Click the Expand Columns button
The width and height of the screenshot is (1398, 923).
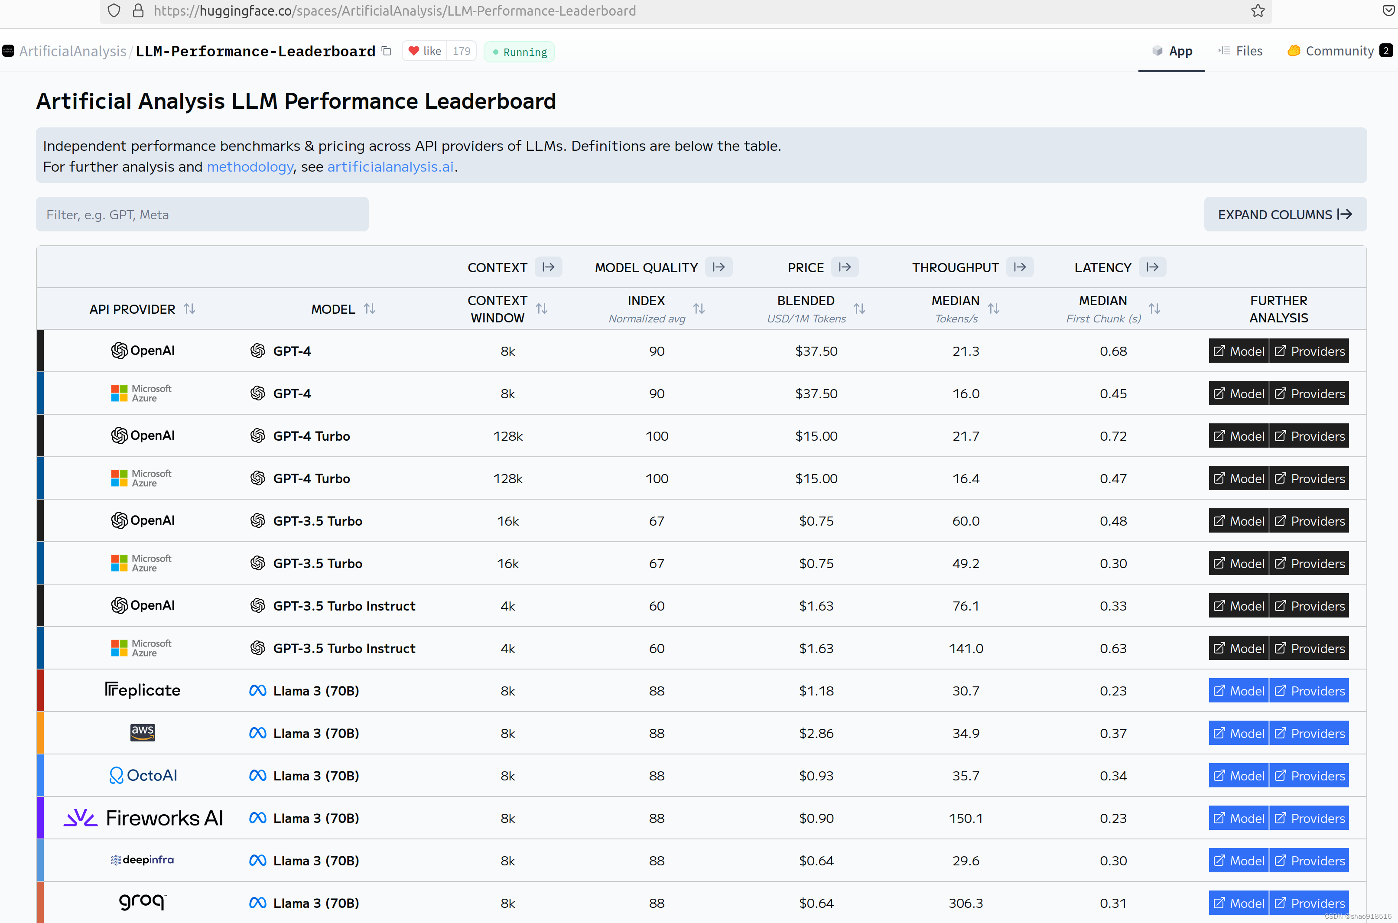coord(1284,214)
